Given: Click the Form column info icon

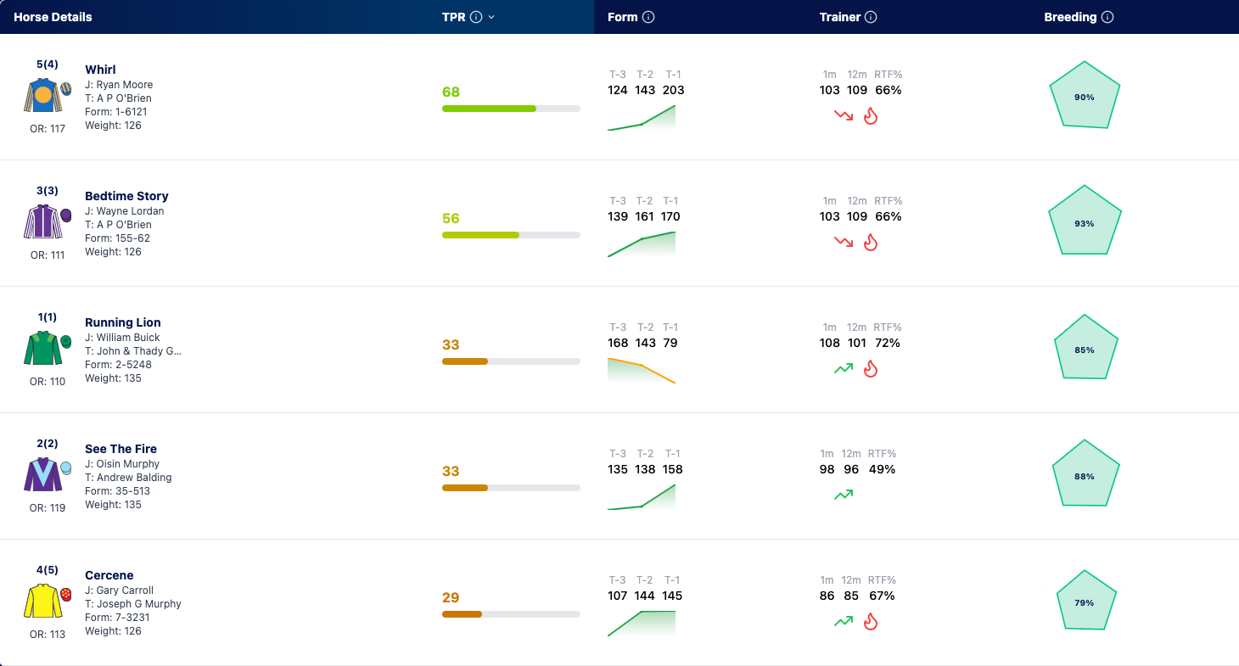Looking at the screenshot, I should [x=648, y=17].
